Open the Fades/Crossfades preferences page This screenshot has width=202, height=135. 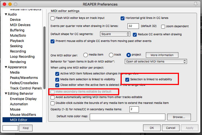click(24, 83)
